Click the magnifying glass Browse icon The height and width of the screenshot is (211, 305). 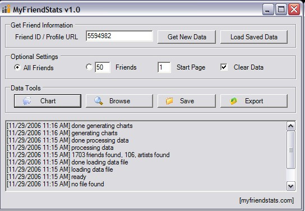(x=99, y=101)
